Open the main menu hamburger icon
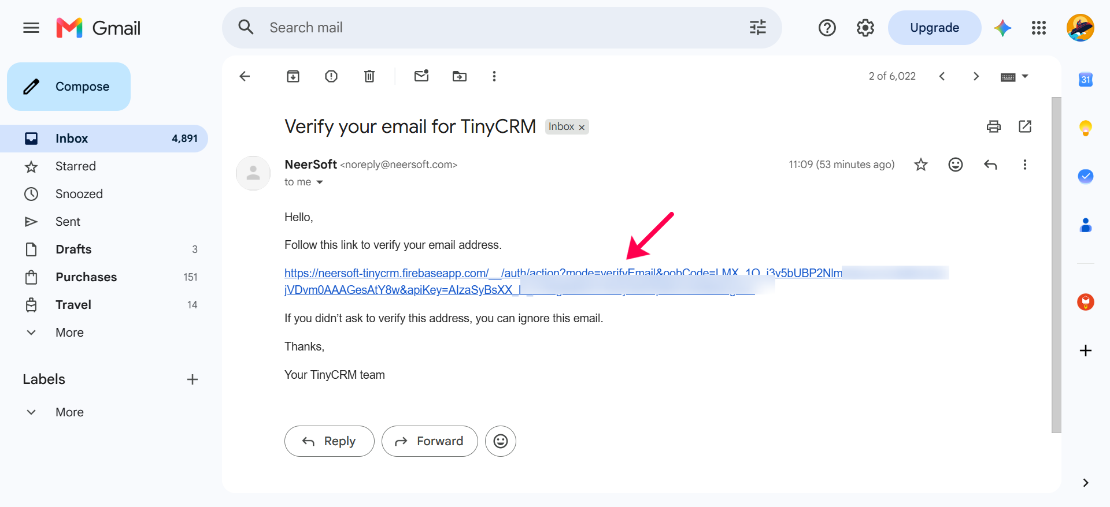Screen dimensions: 1110x507 tap(31, 28)
